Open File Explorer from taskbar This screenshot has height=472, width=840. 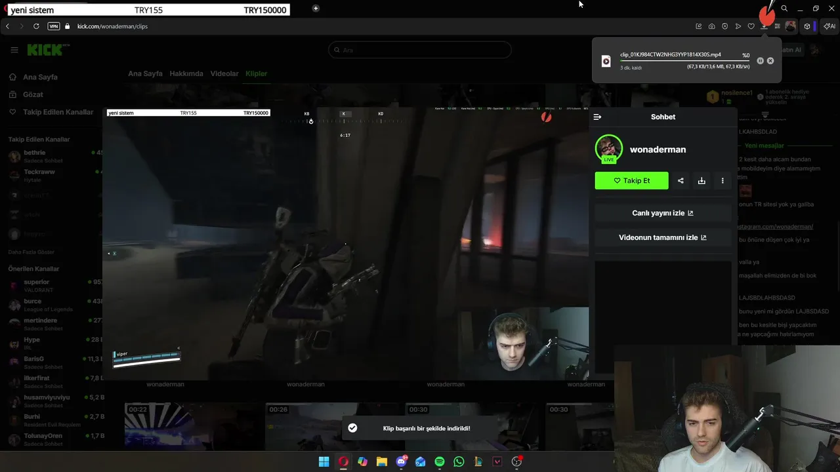coord(381,462)
